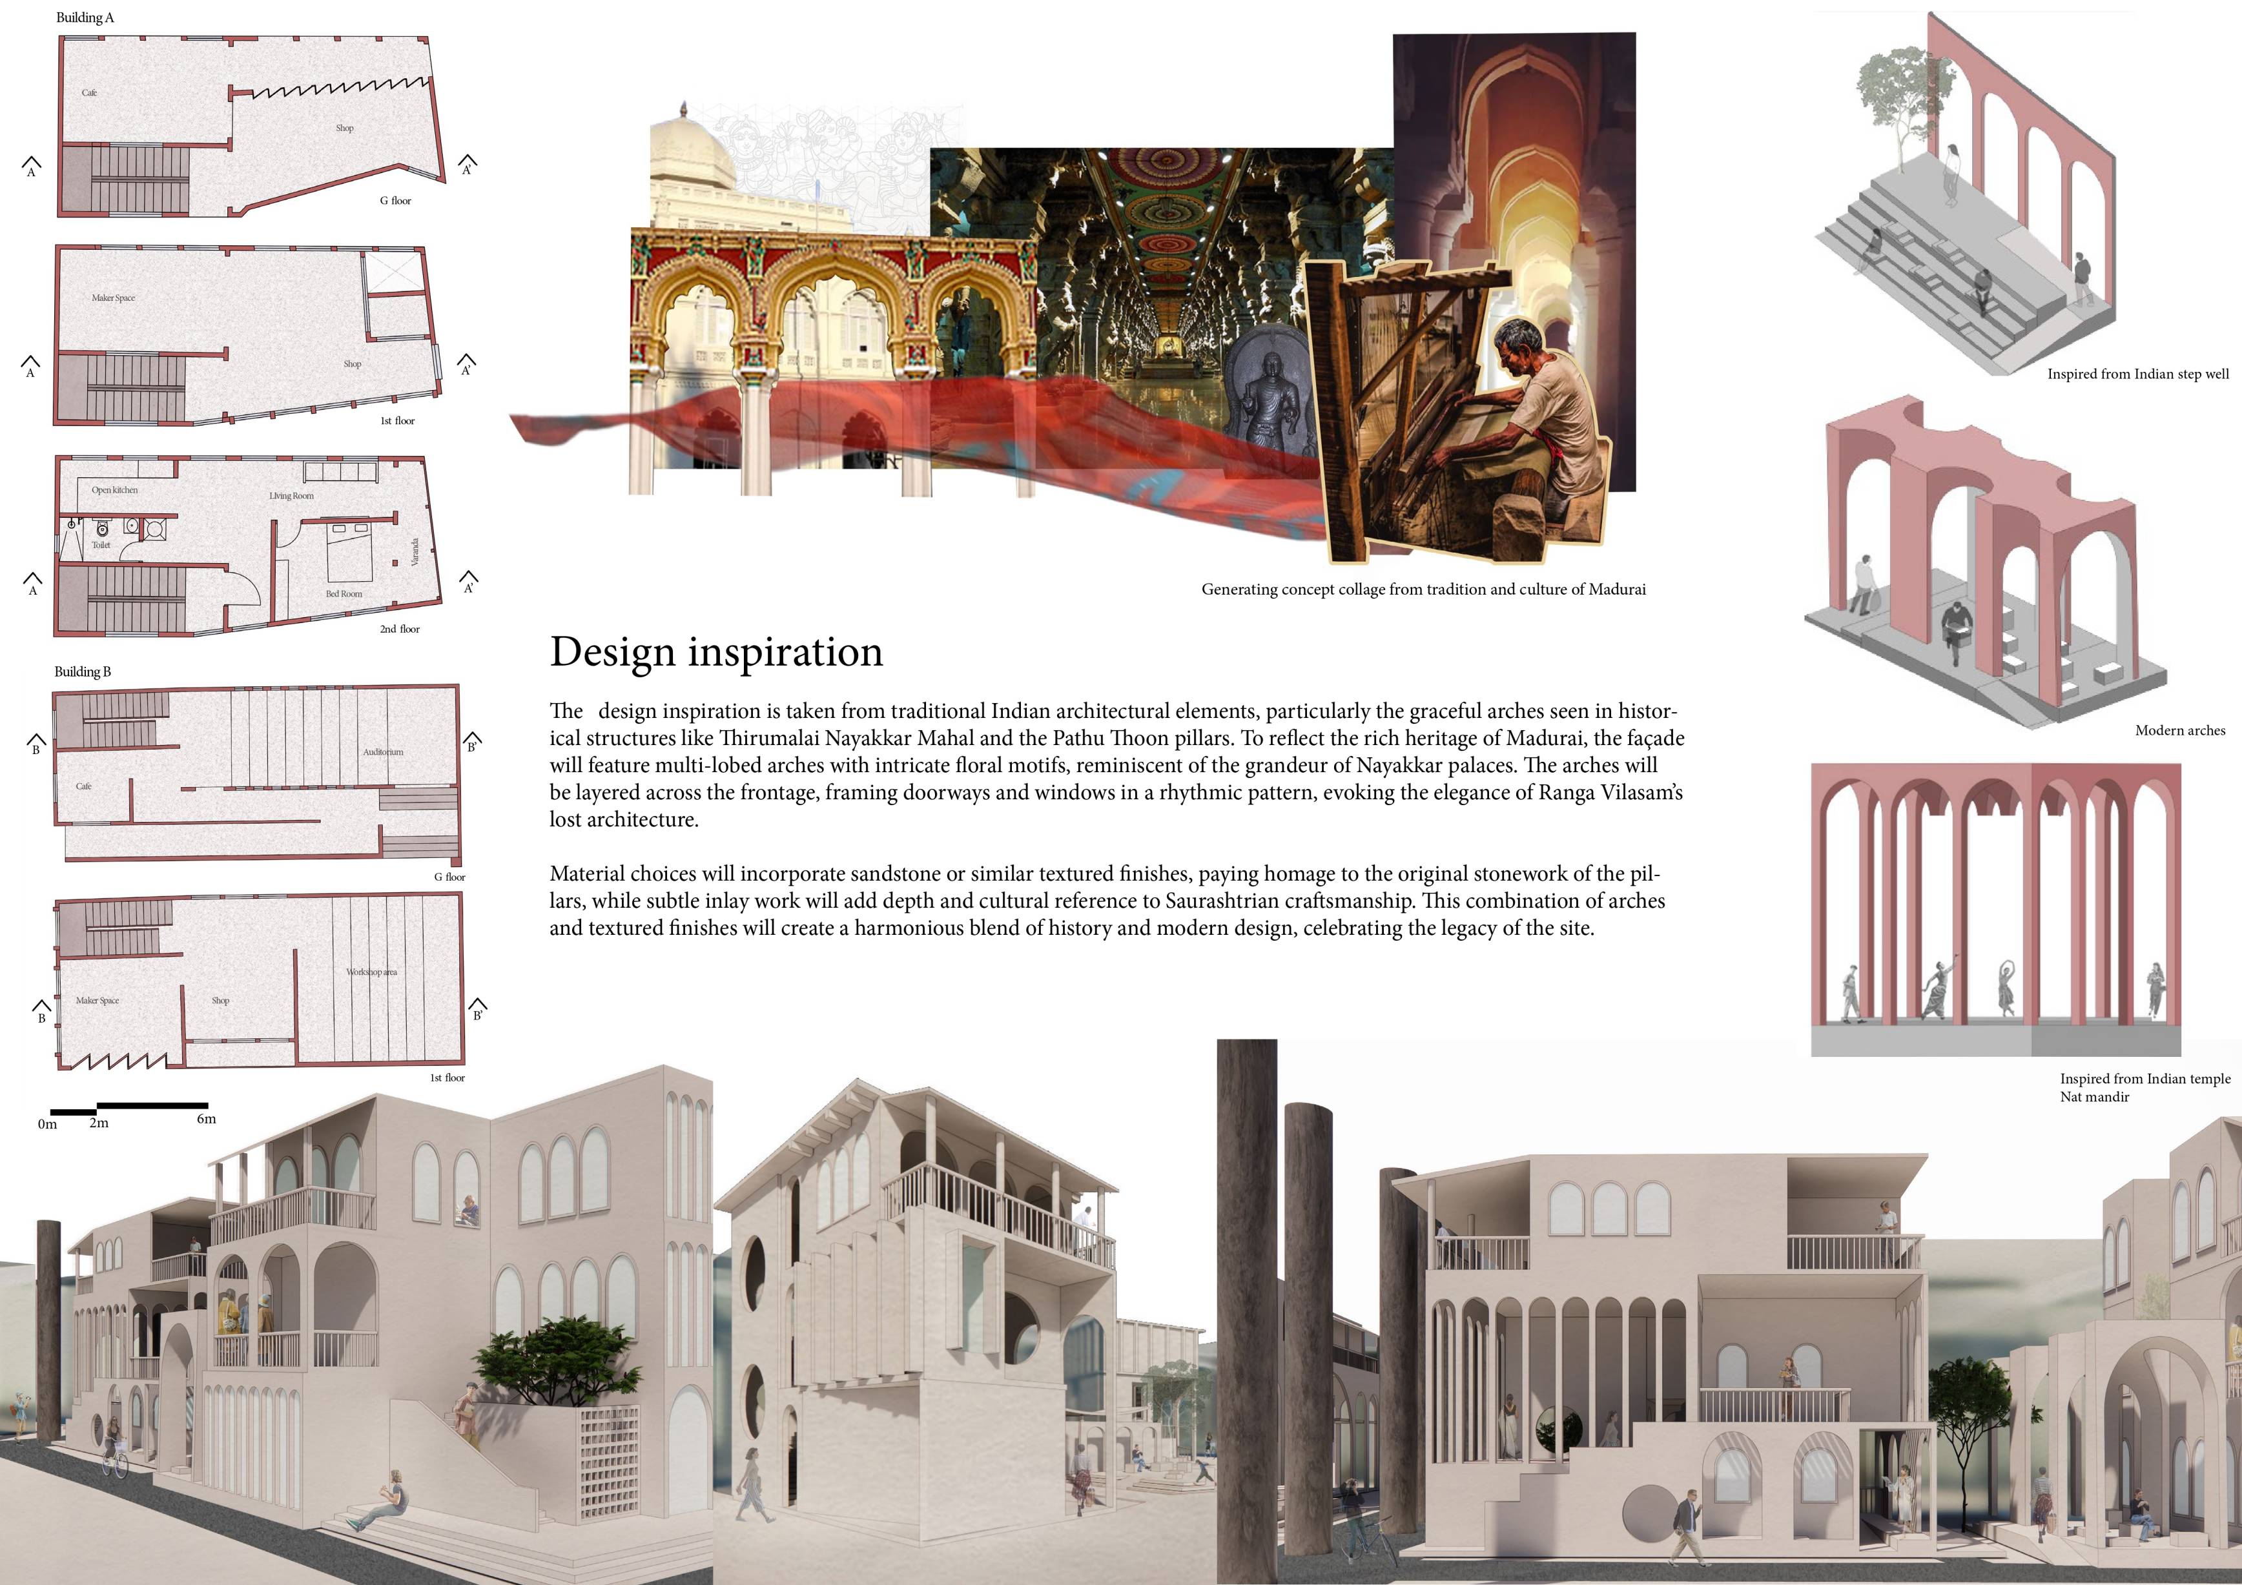Screen dimensions: 2242x1585
Task: Click the cyclist in the street render
Action: click(x=115, y=1446)
